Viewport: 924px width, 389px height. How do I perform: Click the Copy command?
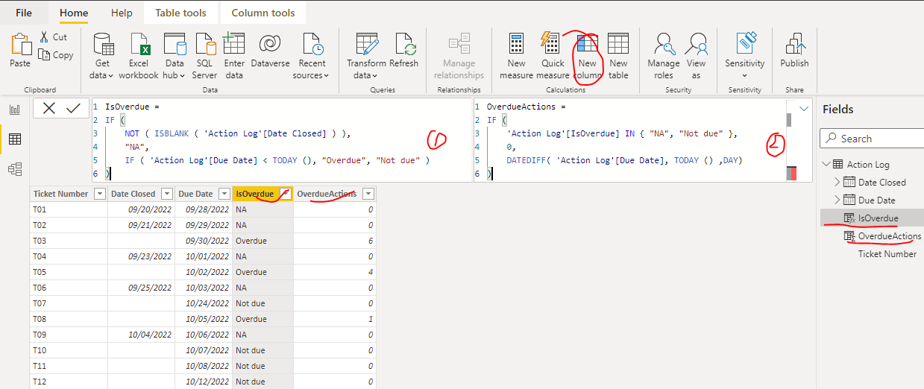click(x=56, y=54)
